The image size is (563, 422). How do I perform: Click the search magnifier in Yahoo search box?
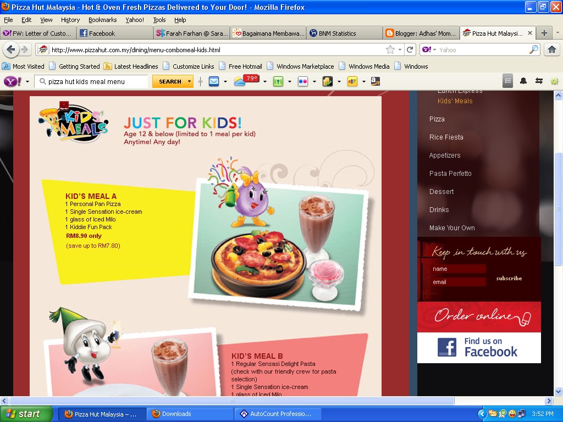pyautogui.click(x=533, y=49)
